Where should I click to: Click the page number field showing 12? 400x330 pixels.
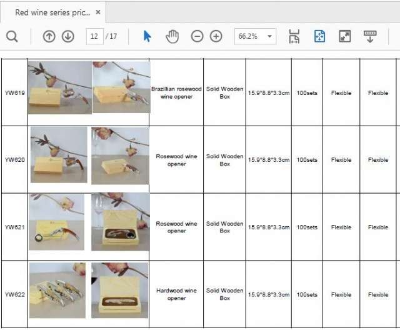(x=94, y=36)
